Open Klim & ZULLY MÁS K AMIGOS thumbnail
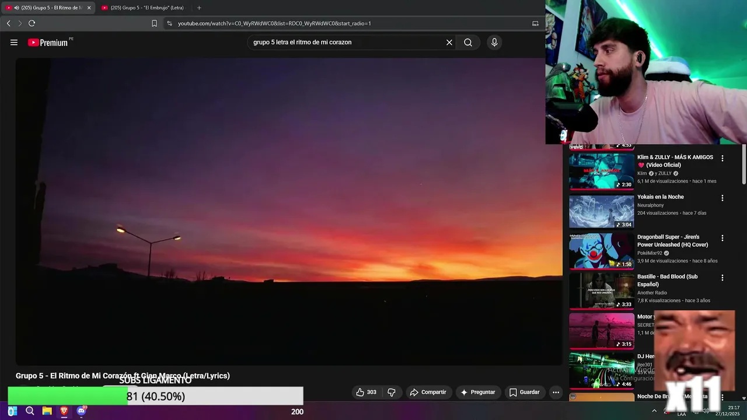This screenshot has height=420, width=747. click(x=602, y=171)
